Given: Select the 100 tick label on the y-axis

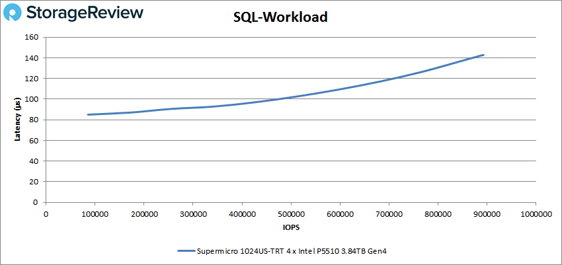Looking at the screenshot, I should coord(32,99).
